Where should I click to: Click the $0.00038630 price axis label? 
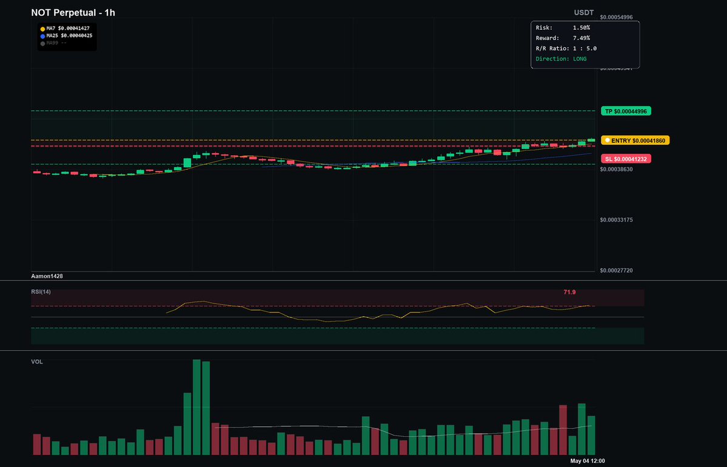pyautogui.click(x=616, y=170)
